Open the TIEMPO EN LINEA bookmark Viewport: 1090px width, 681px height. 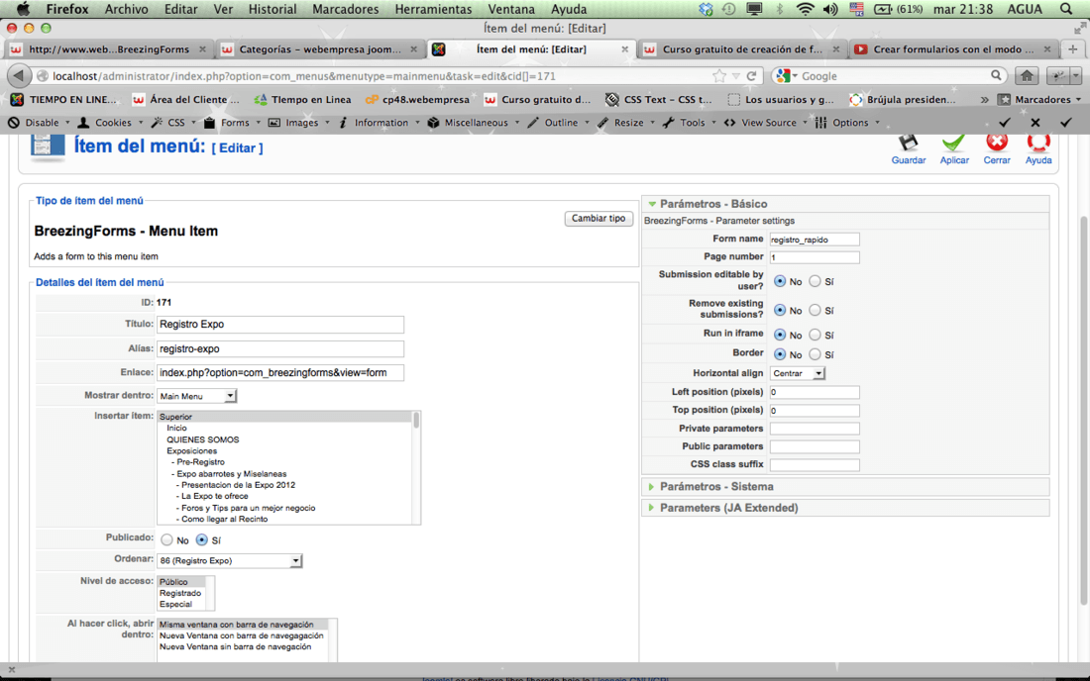(x=64, y=99)
